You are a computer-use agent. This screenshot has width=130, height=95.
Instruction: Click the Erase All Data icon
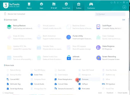[x=9, y=37]
